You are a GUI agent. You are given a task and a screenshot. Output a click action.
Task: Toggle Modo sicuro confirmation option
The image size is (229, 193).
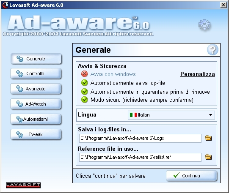(84, 100)
